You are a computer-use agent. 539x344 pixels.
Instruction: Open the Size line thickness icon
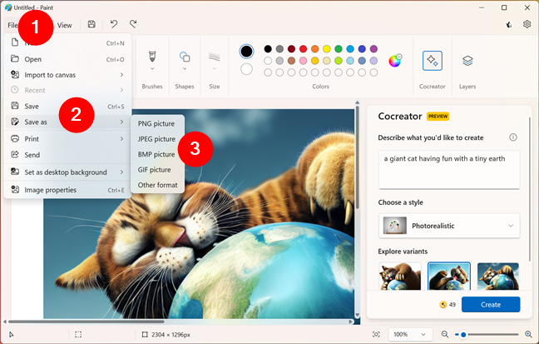tap(214, 57)
